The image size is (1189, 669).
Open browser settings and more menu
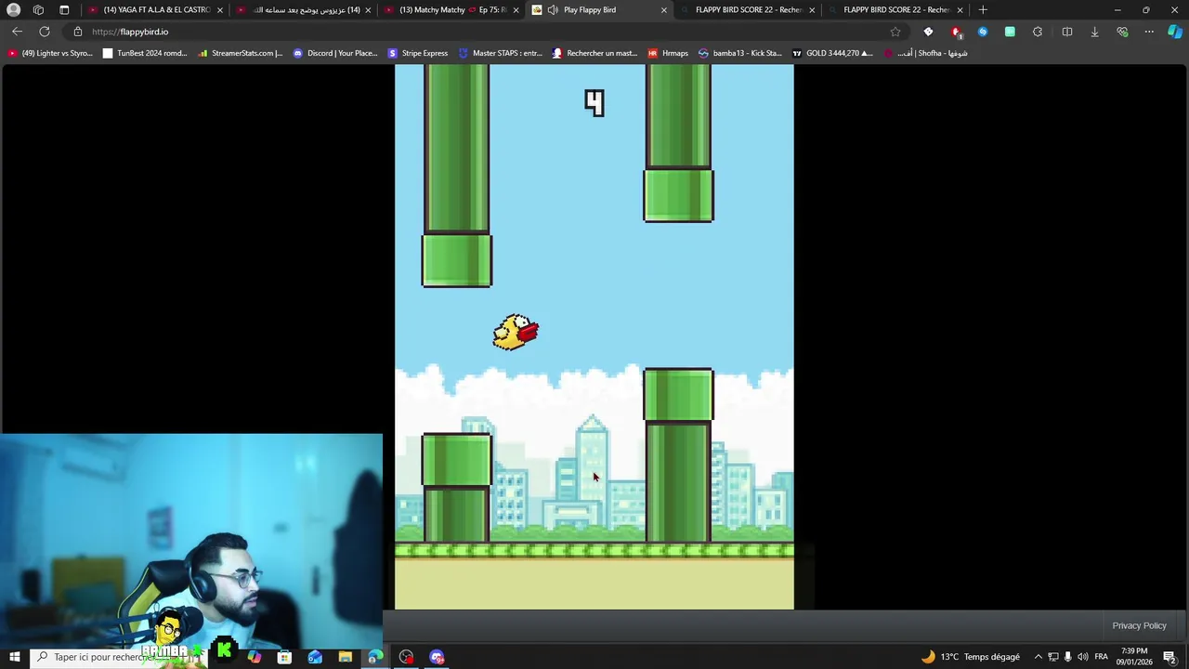click(1149, 32)
